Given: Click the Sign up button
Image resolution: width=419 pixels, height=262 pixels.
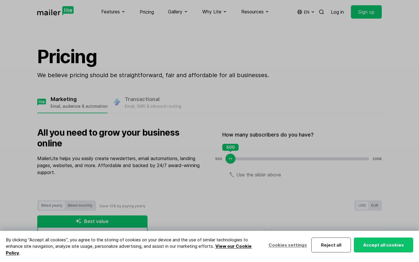Looking at the screenshot, I should pos(366,12).
